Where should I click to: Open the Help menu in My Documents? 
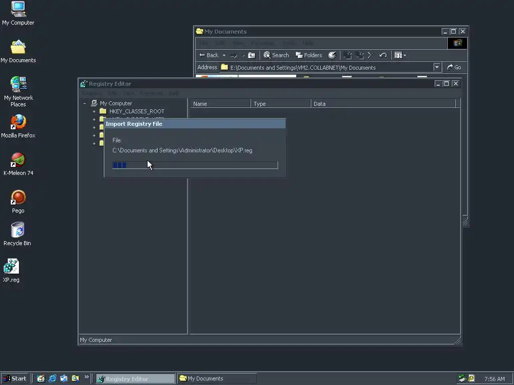point(308,43)
